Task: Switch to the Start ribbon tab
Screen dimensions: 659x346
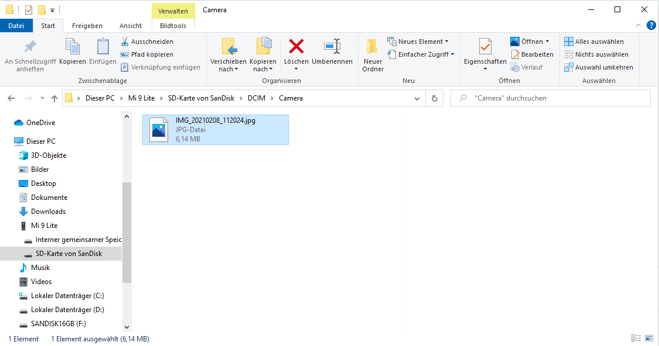Action: [48, 26]
